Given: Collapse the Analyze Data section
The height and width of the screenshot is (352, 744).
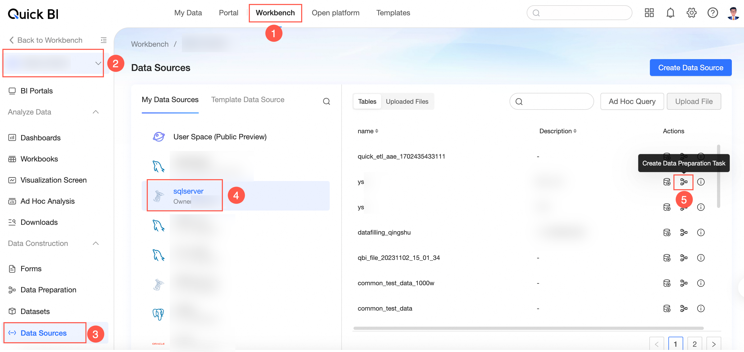Looking at the screenshot, I should click(96, 112).
